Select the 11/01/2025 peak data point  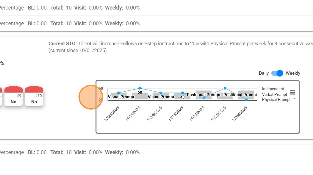pos(140,88)
